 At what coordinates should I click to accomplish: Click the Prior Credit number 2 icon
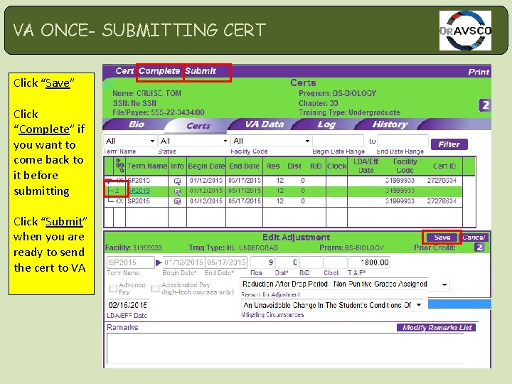pyautogui.click(x=479, y=247)
